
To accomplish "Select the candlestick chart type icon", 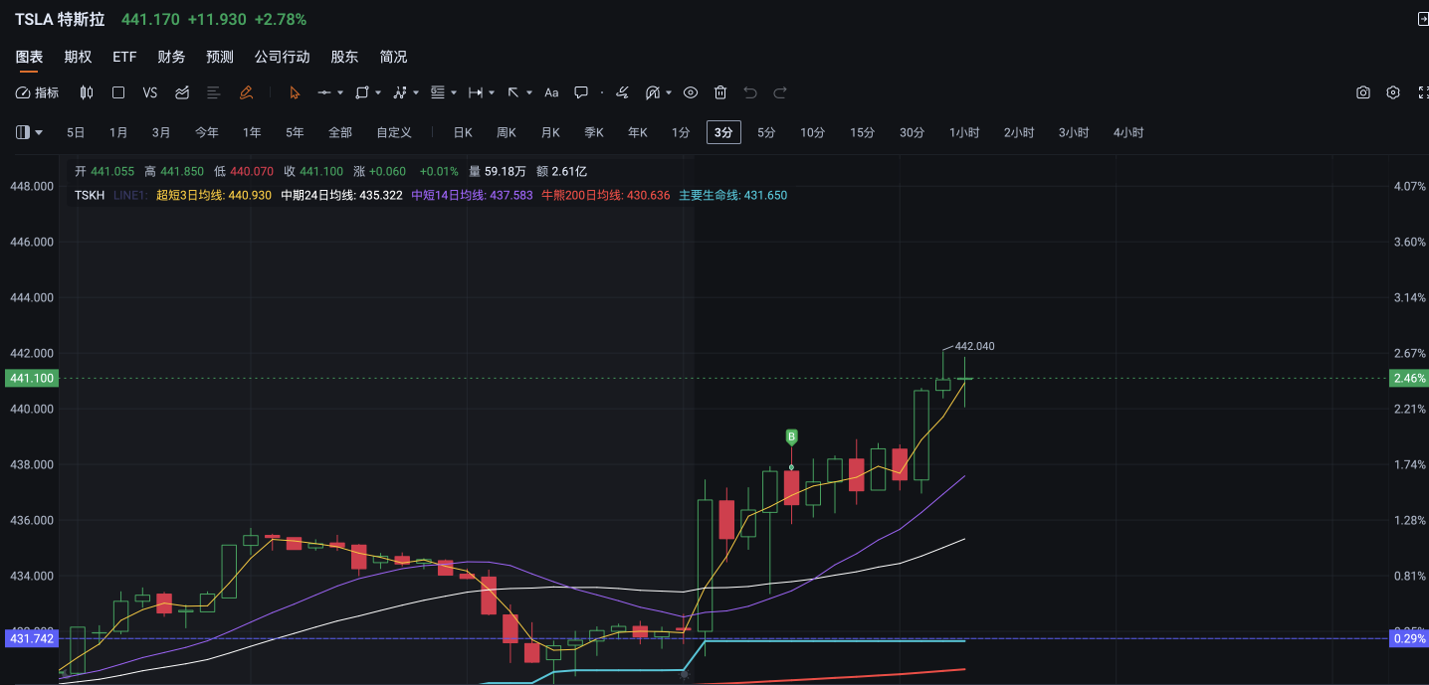I will 87,92.
